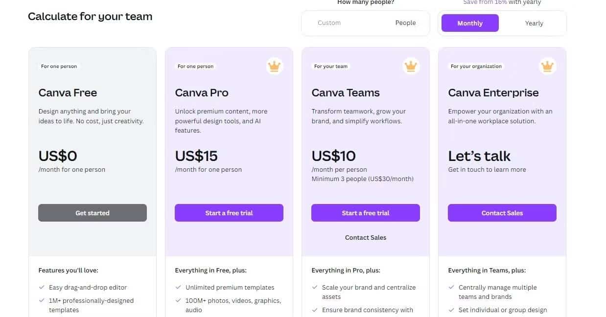Switch billing to Yearly
Viewport: 606px width, 317px height.
point(534,23)
